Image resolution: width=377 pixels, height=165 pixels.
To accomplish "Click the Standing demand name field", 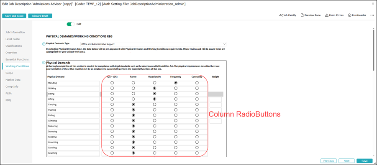I will coord(73,83).
